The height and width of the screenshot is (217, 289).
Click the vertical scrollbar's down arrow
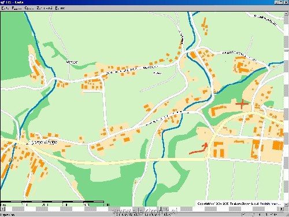point(286,204)
